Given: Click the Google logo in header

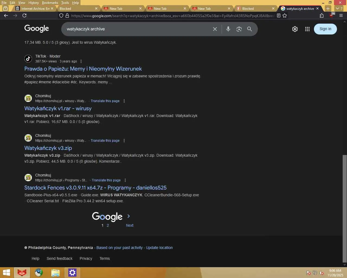Looking at the screenshot, I should point(37,29).
